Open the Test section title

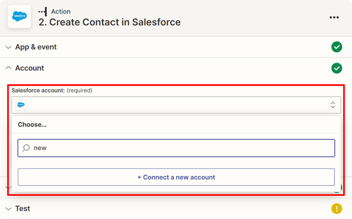(x=23, y=209)
